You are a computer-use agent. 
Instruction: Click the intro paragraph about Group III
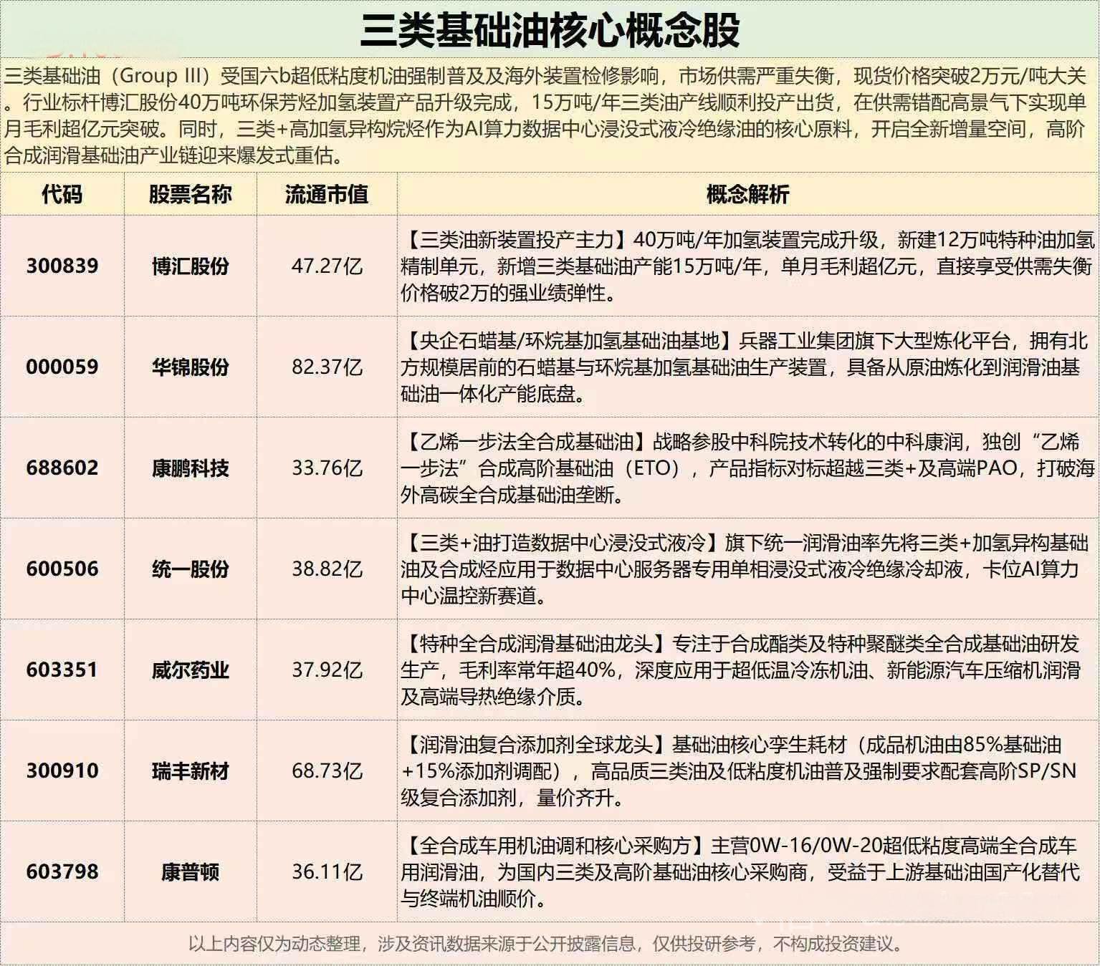click(x=546, y=115)
